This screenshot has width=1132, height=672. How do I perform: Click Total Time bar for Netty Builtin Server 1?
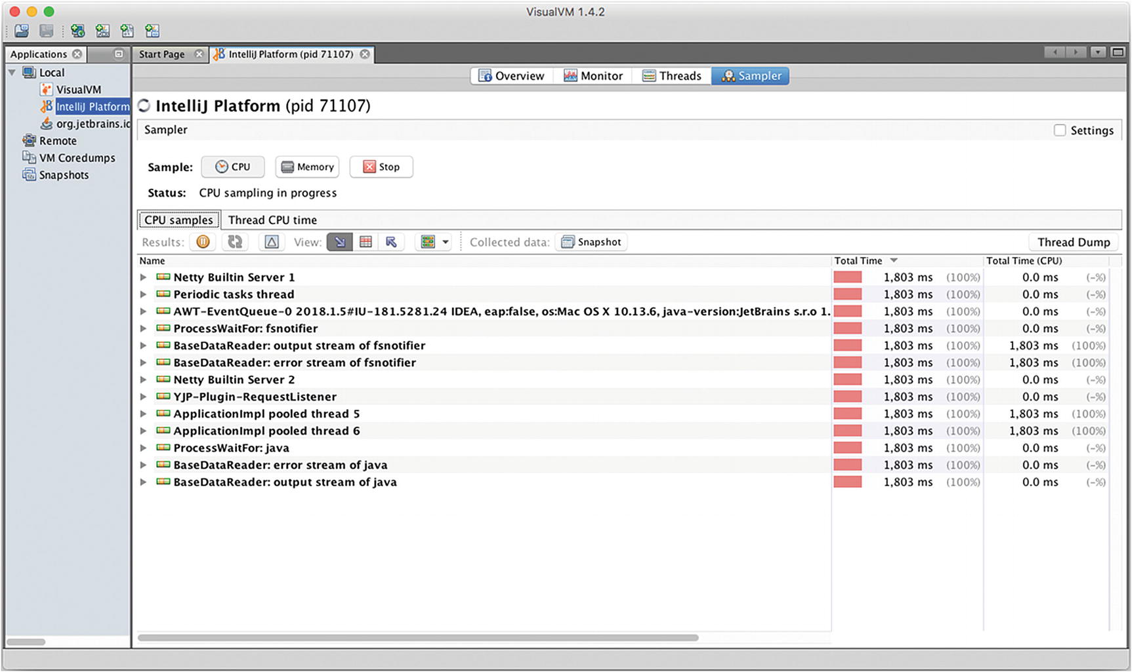pyautogui.click(x=848, y=277)
